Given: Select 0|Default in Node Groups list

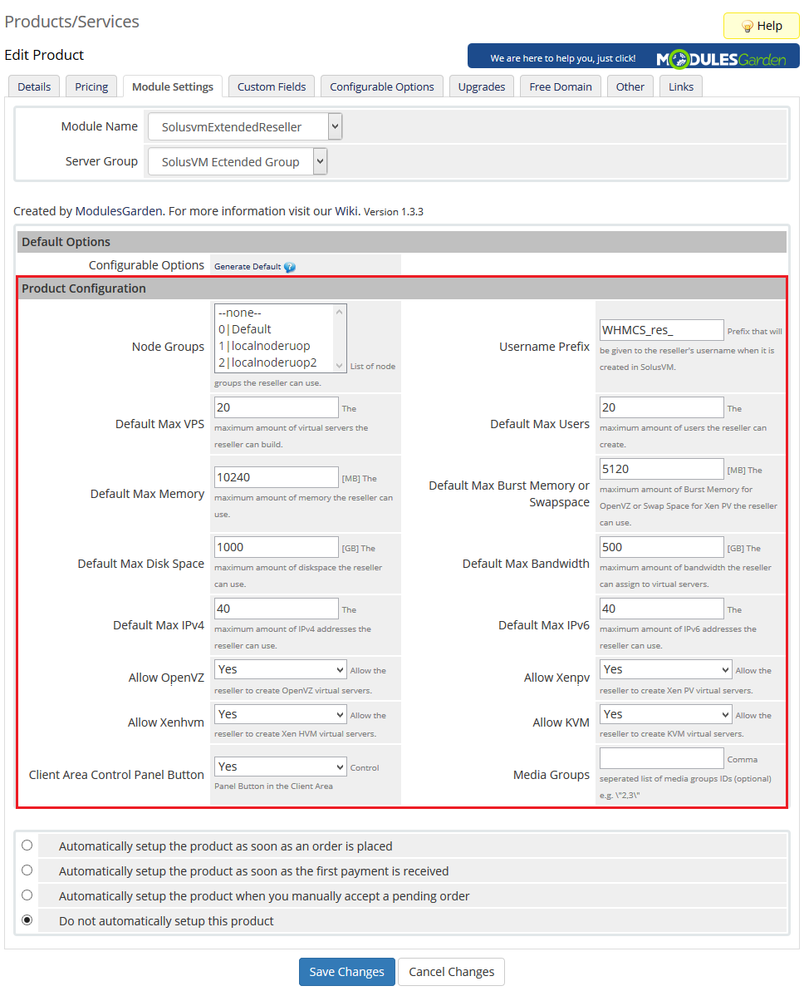Looking at the screenshot, I should pyautogui.click(x=275, y=329).
